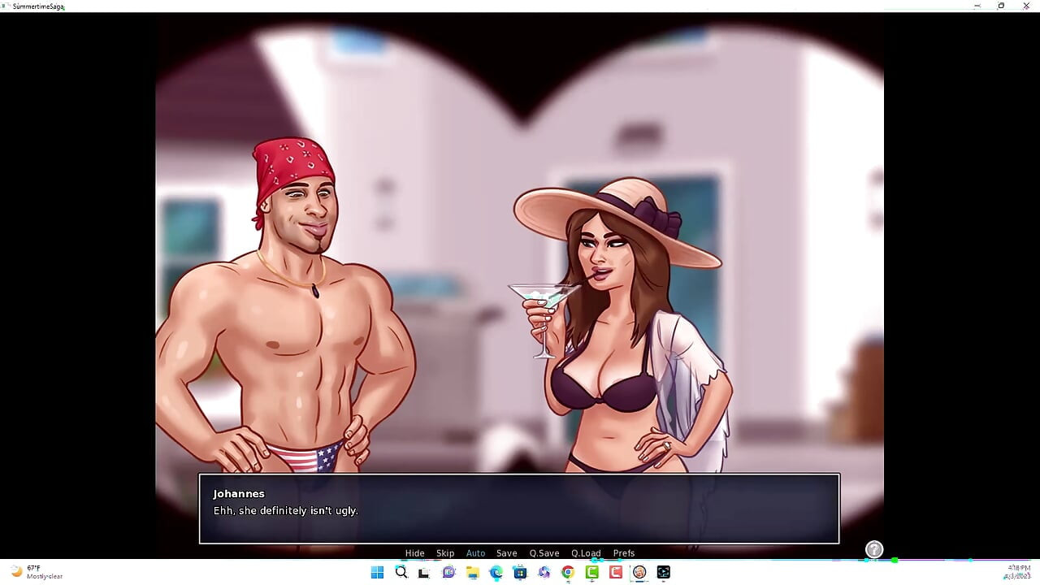The width and height of the screenshot is (1040, 585).
Task: Open the taskbar clock and date
Action: click(x=1018, y=572)
